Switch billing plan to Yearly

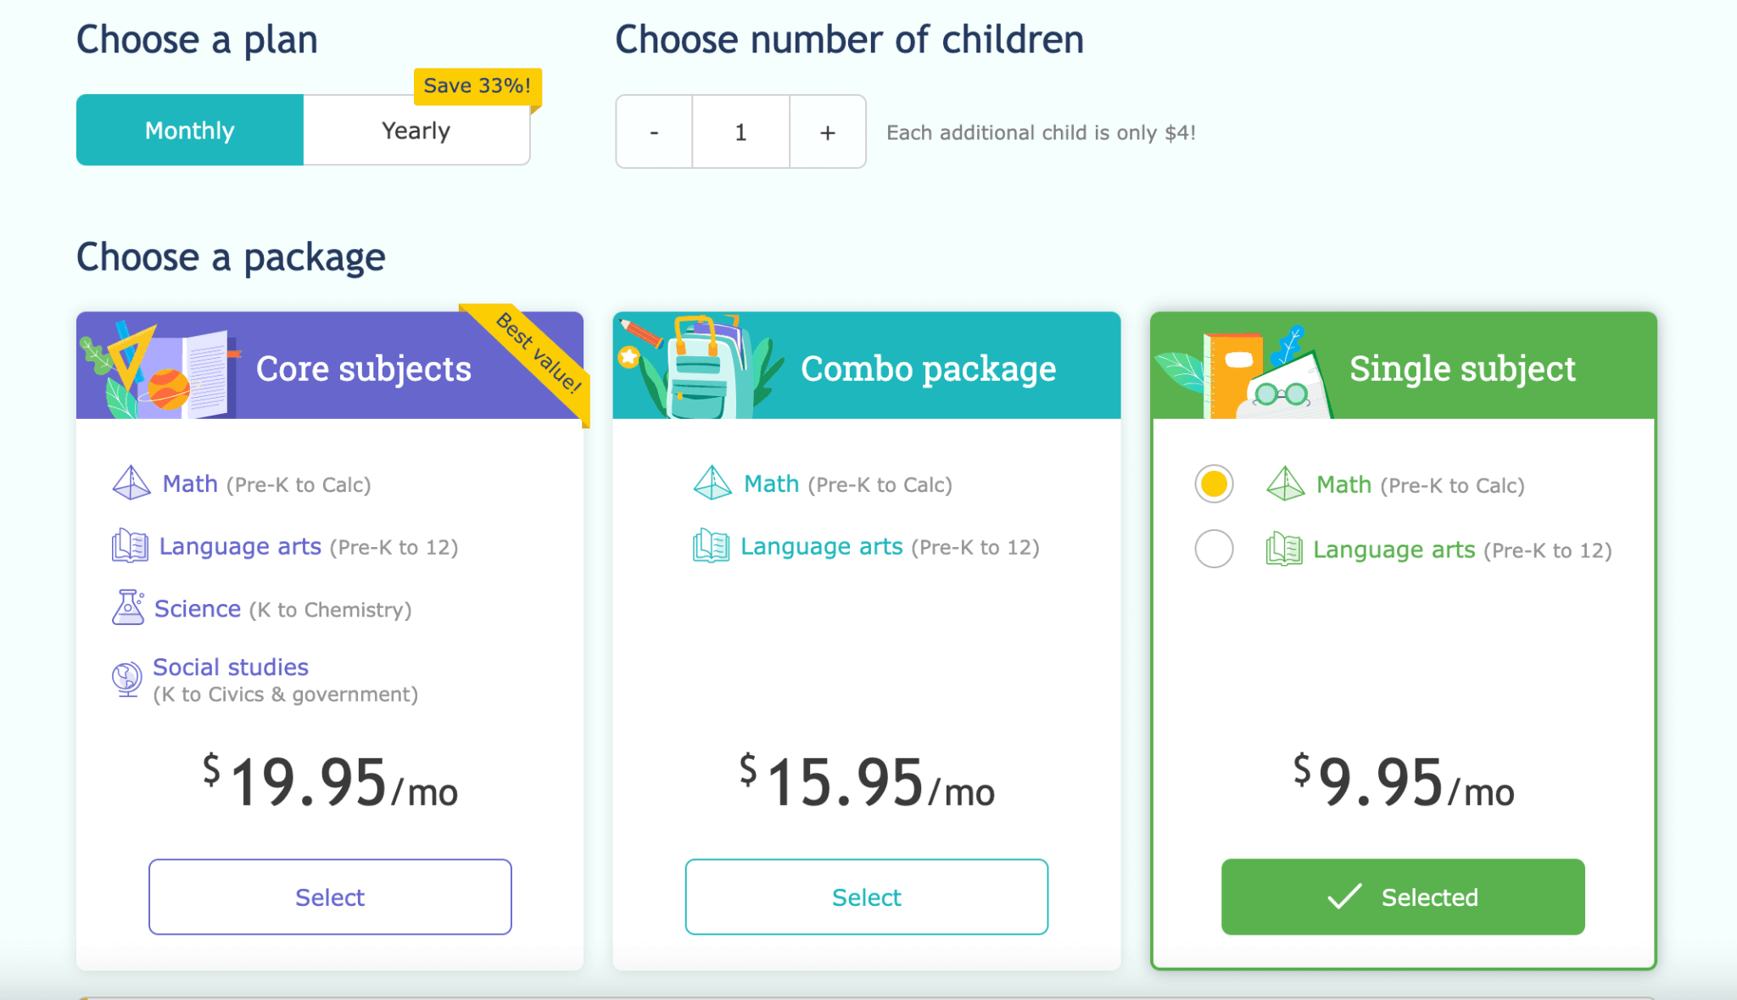point(416,130)
